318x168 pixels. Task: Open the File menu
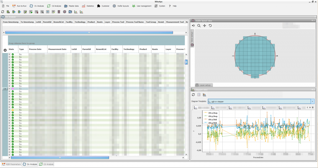tap(6, 6)
